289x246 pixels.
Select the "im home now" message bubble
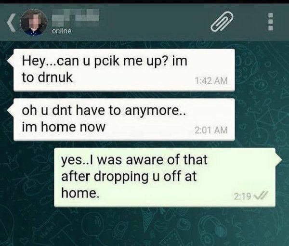(124, 119)
